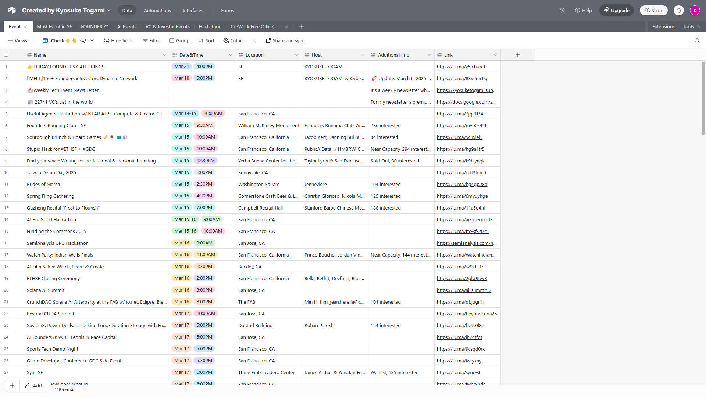Open the Sort options

[x=206, y=40]
